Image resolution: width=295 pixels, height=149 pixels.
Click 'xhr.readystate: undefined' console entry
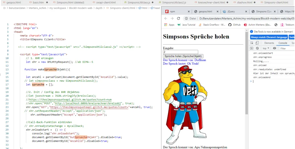coord(270,69)
